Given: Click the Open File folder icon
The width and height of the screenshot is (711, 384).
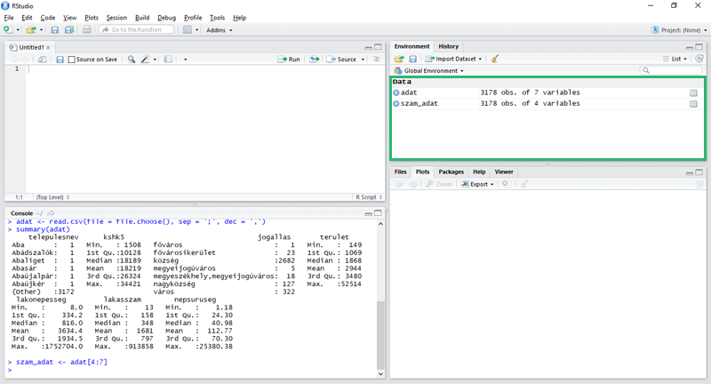Looking at the screenshot, I should coord(30,30).
